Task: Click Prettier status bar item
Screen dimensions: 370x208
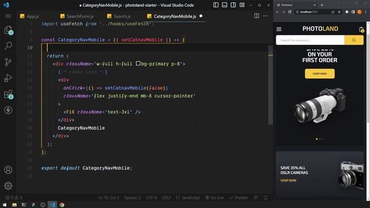Action: (239, 198)
